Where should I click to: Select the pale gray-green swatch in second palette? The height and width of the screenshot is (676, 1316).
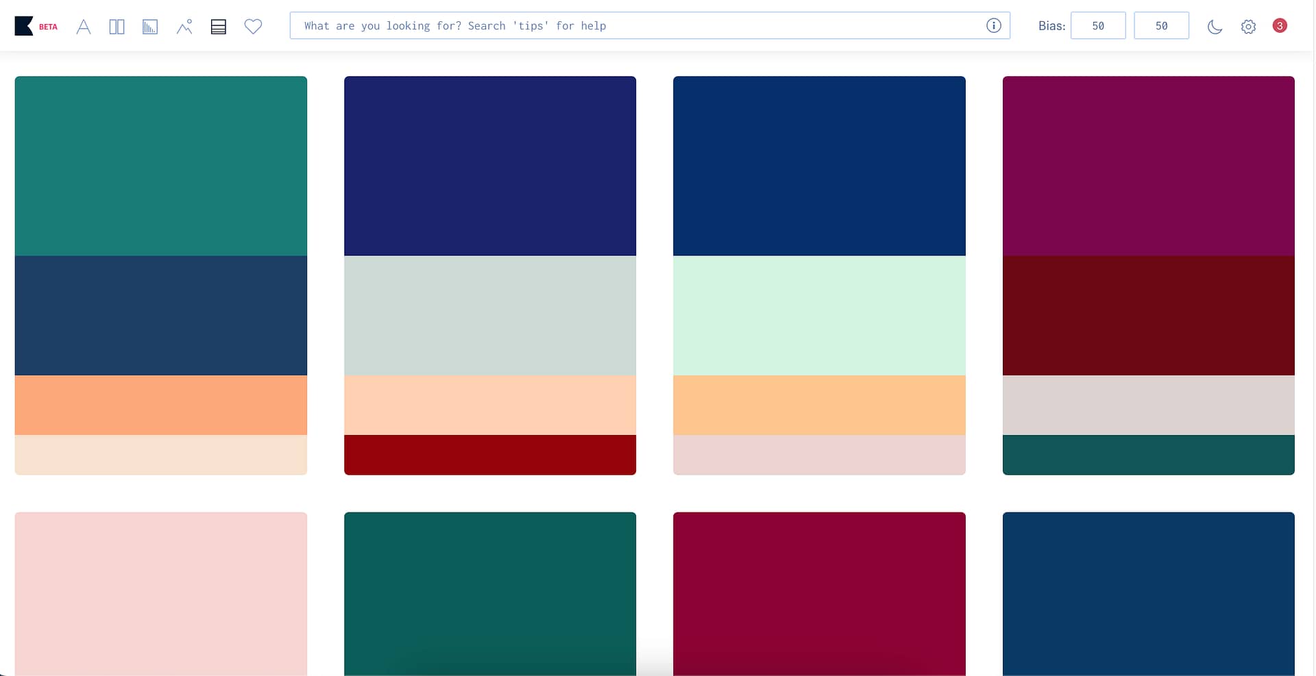tap(490, 316)
